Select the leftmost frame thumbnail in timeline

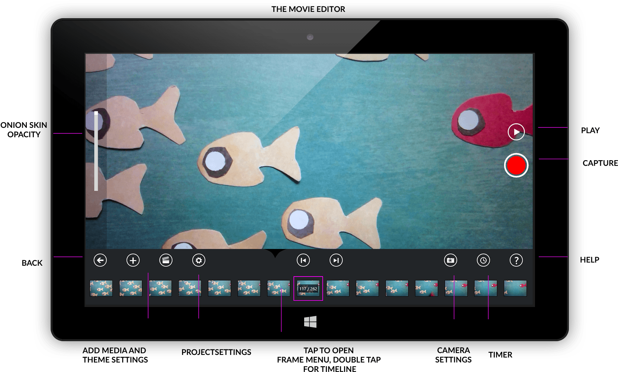[101, 288]
